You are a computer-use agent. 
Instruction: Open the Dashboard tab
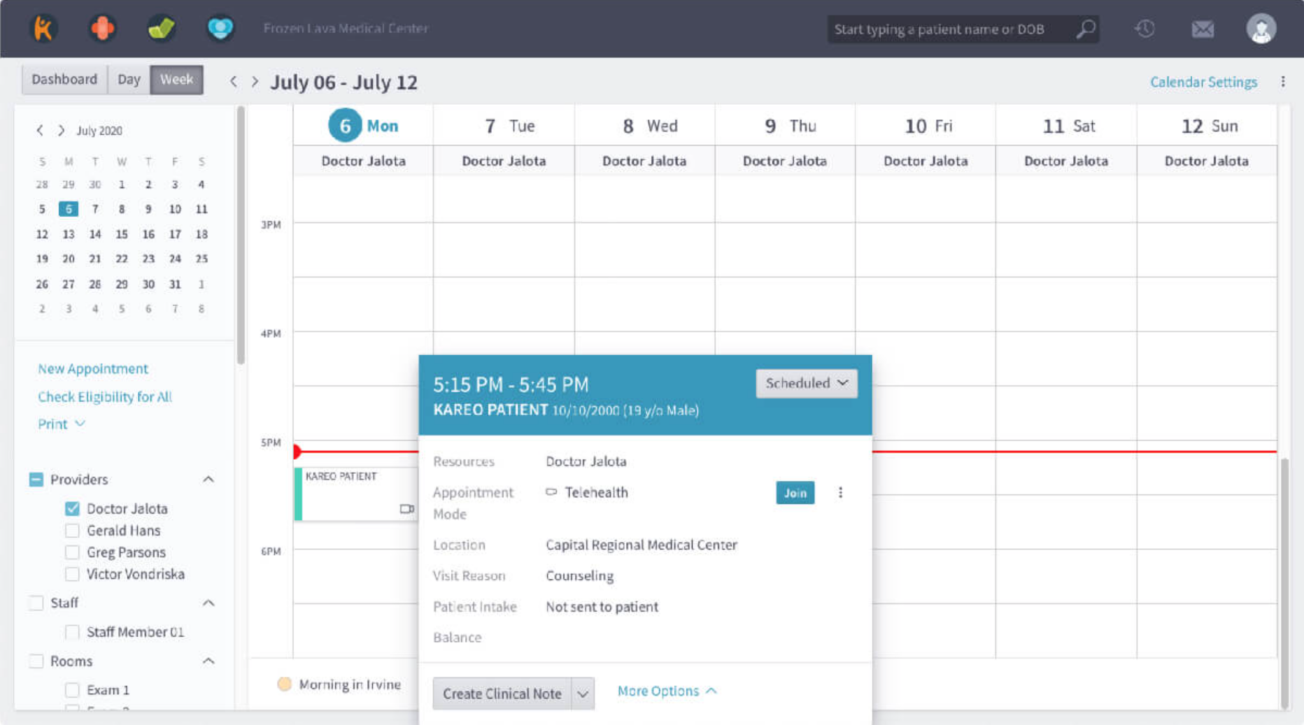pyautogui.click(x=64, y=79)
